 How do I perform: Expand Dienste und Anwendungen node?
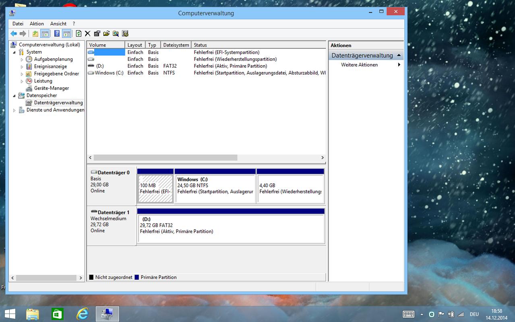(15, 110)
